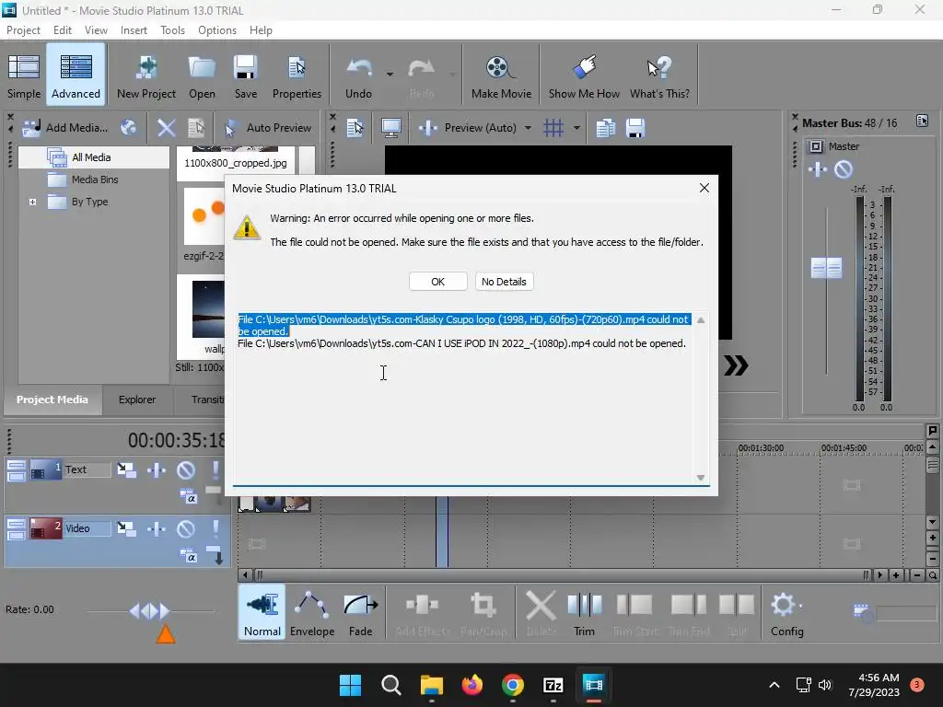Image resolution: width=943 pixels, height=707 pixels.
Task: Expand the overlays grid dropdown arrow
Action: pos(576,127)
